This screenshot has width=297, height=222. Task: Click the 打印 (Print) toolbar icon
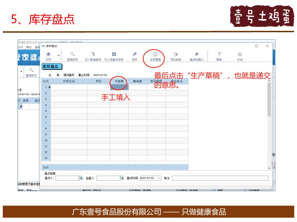click(x=49, y=55)
